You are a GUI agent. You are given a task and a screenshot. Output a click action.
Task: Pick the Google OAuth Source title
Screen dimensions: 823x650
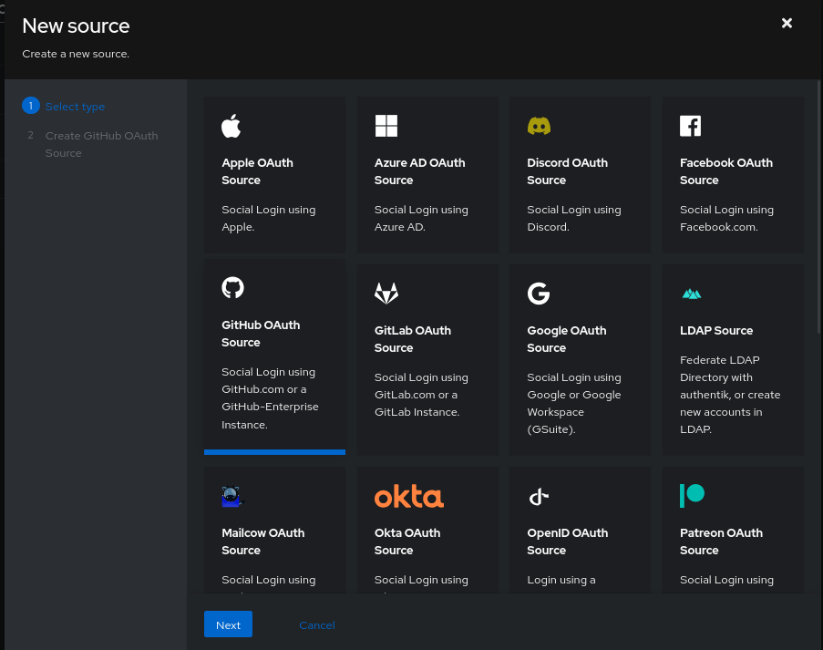[x=566, y=339]
